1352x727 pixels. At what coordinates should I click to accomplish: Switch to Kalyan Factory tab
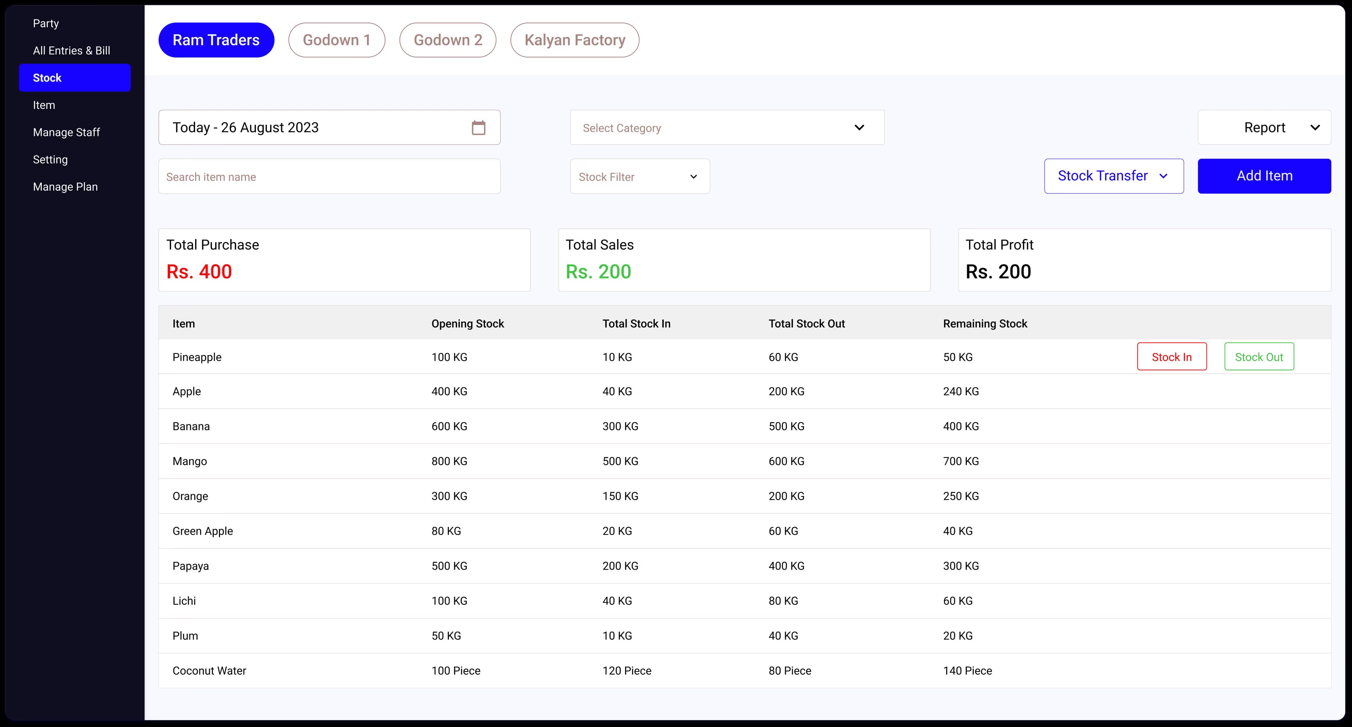(575, 40)
